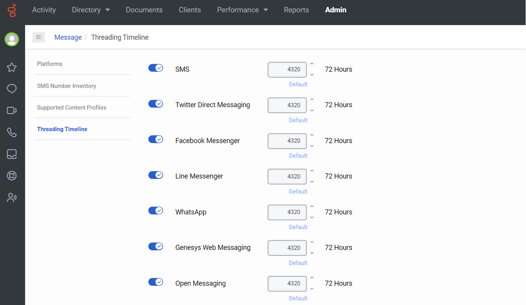Click your profile avatar in the sidebar
Viewport: 526px width, 305px height.
click(x=12, y=39)
